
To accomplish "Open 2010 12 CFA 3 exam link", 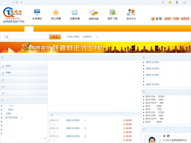I will coord(76,136).
